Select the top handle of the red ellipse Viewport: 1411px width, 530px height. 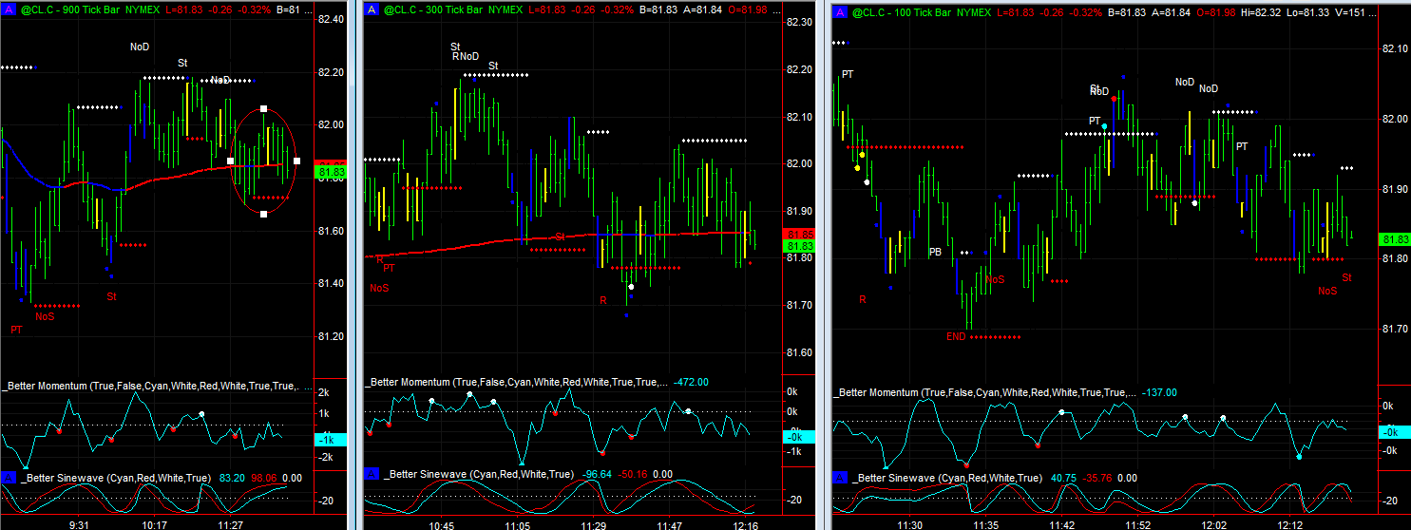click(264, 109)
